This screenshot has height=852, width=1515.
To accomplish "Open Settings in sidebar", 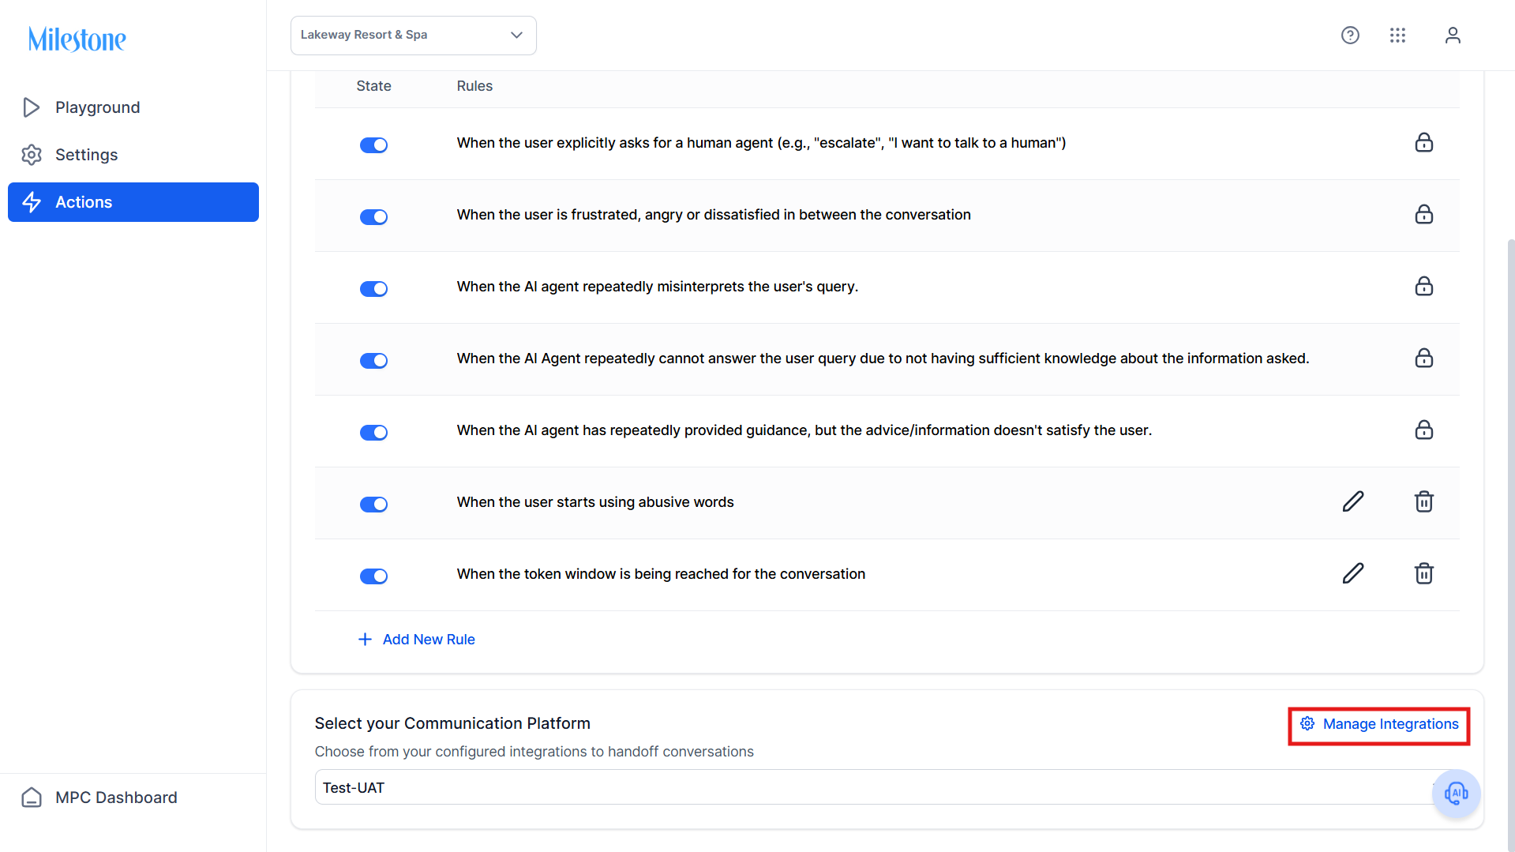I will coord(133,155).
